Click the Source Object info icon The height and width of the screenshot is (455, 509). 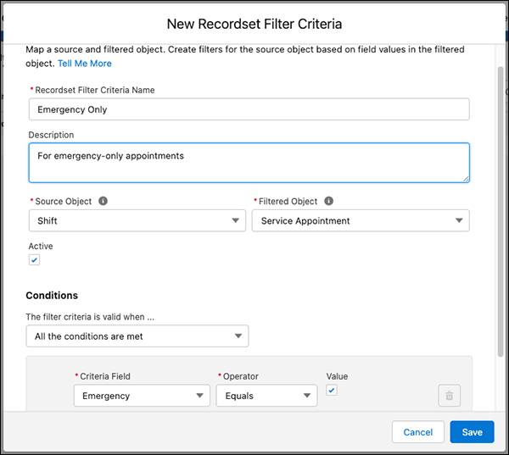click(x=103, y=201)
